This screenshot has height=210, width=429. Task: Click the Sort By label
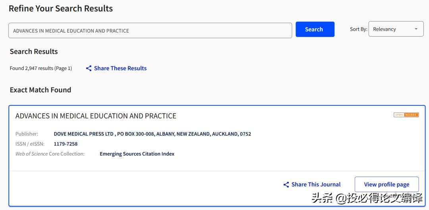358,29
